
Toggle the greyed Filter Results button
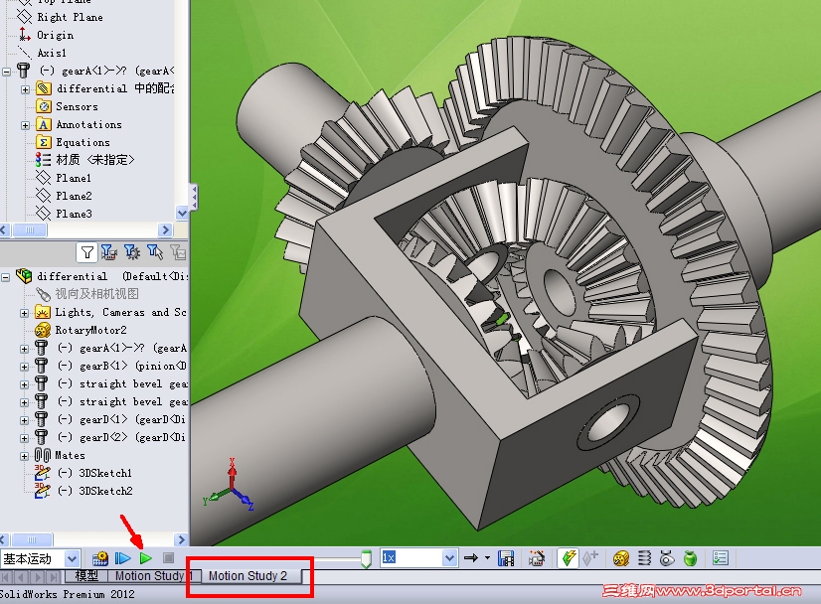point(178,252)
